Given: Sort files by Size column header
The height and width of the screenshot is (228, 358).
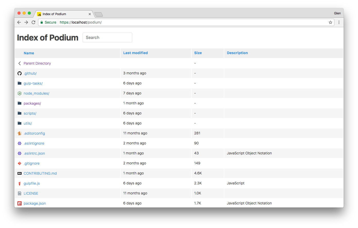Looking at the screenshot, I should 198,53.
